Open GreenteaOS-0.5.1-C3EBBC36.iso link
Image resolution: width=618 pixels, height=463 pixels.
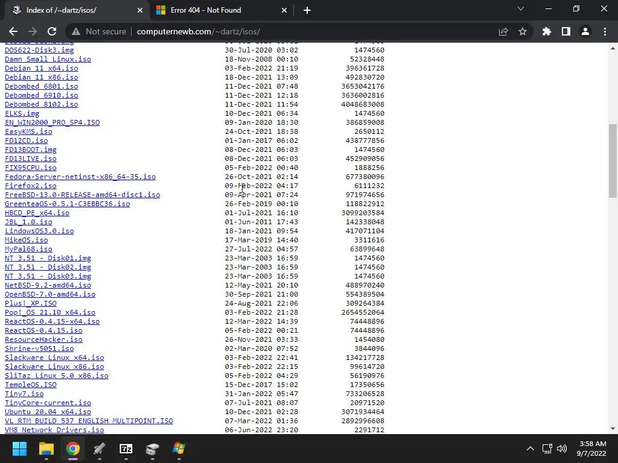tap(67, 204)
